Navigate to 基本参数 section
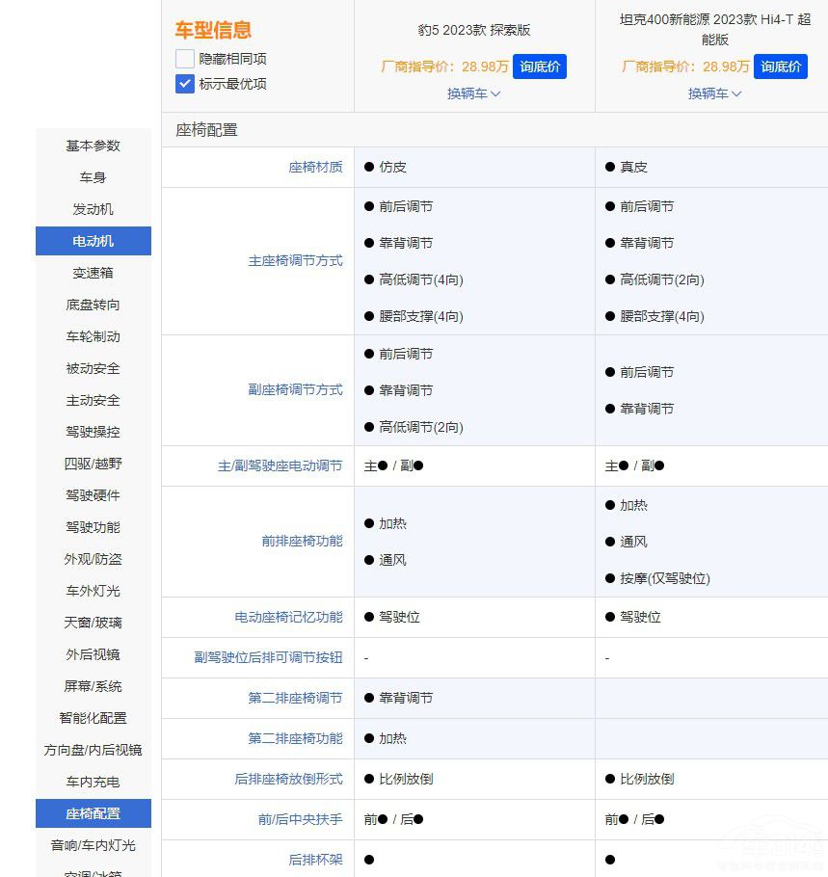 pyautogui.click(x=93, y=146)
